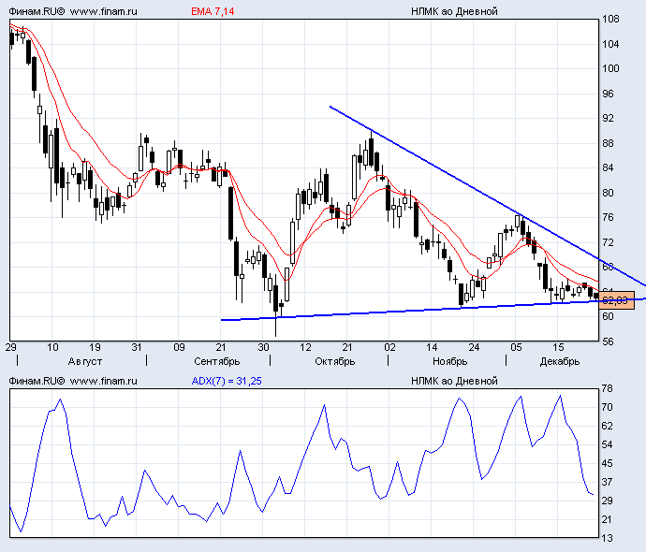Click ADX axis value 45
Viewport: 646px width, 552px height.
click(608, 463)
